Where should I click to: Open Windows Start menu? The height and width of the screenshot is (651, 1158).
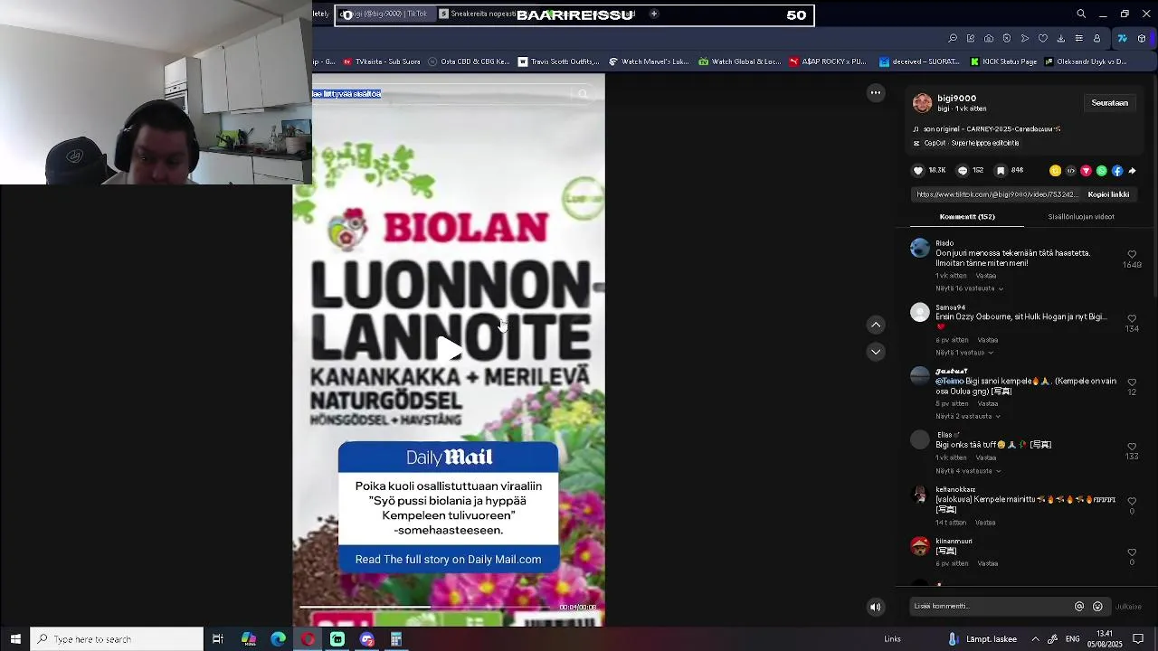[15, 639]
